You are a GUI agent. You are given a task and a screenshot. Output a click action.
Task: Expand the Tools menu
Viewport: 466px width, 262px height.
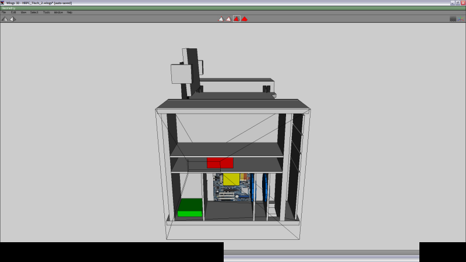coord(47,12)
